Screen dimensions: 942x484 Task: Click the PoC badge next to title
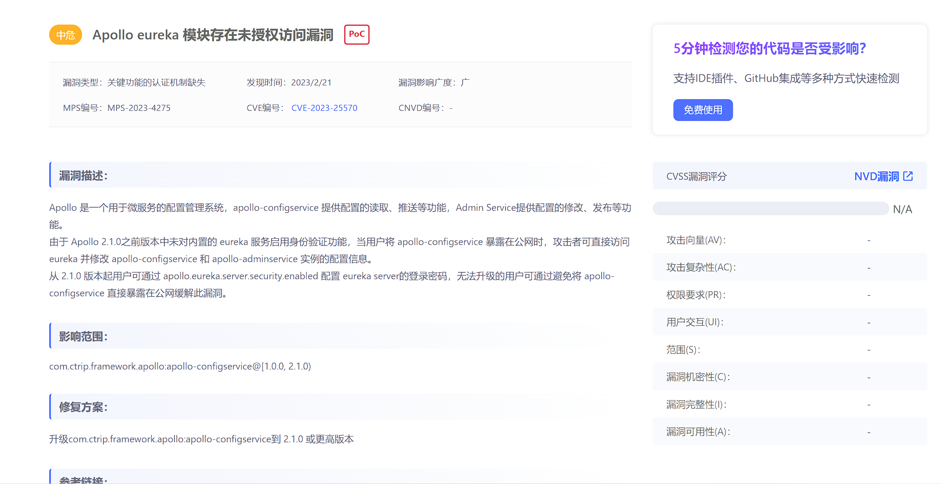tap(356, 35)
